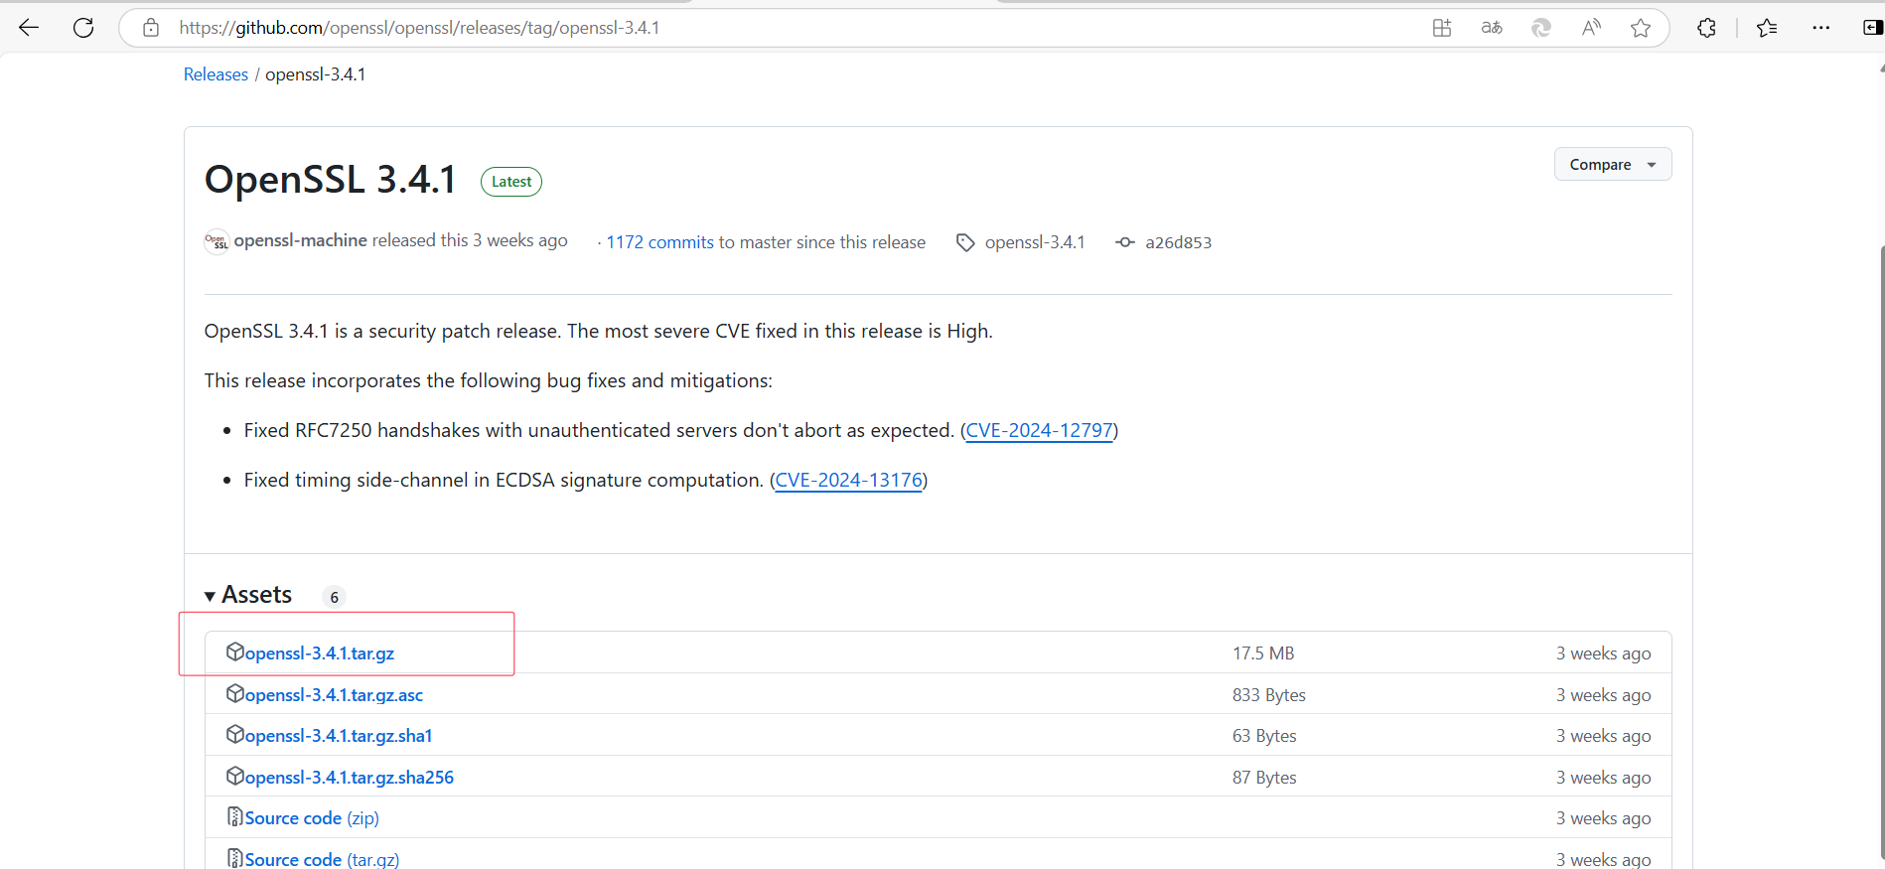Screen dimensions: 1885x869
Task: Click the 17.5 MB file size
Action: coord(1263,653)
